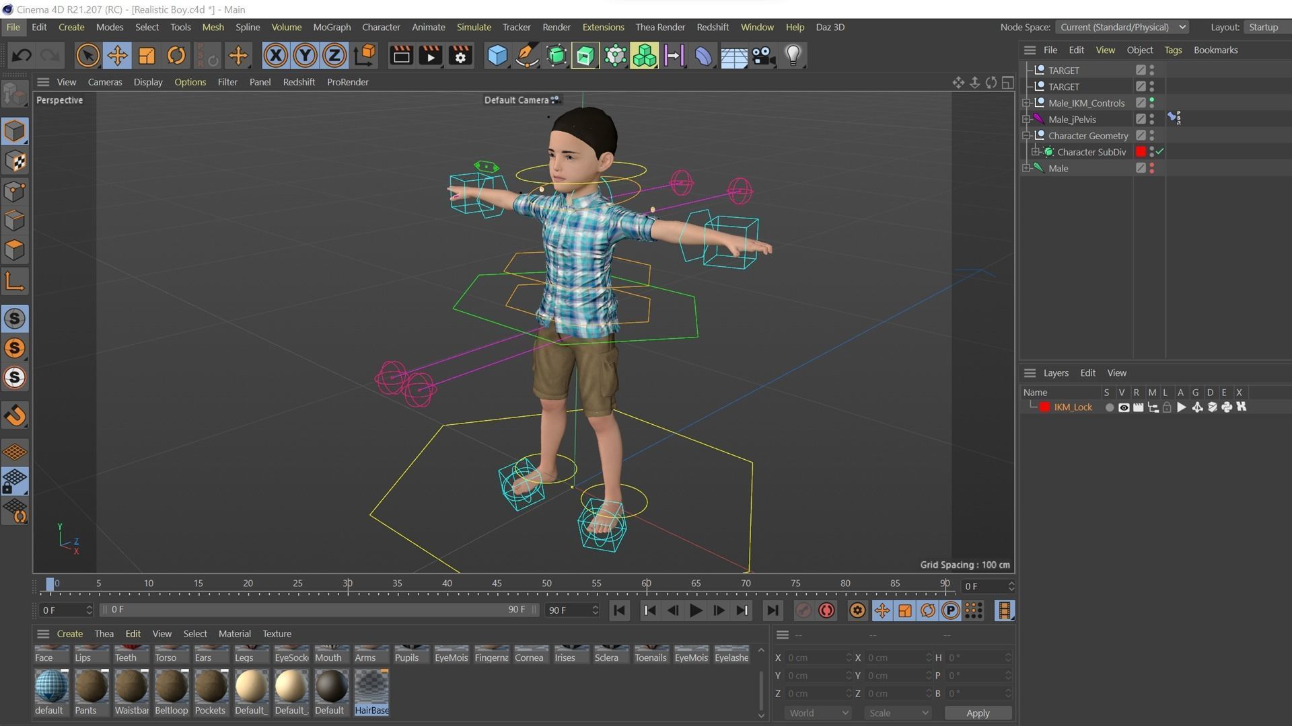Click Render View clapperboard icon
The height and width of the screenshot is (726, 1292).
pyautogui.click(x=401, y=56)
